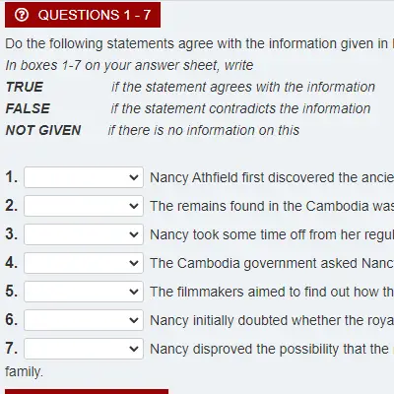Click the 'Nancy disproved the possibility' statement

coord(272,349)
